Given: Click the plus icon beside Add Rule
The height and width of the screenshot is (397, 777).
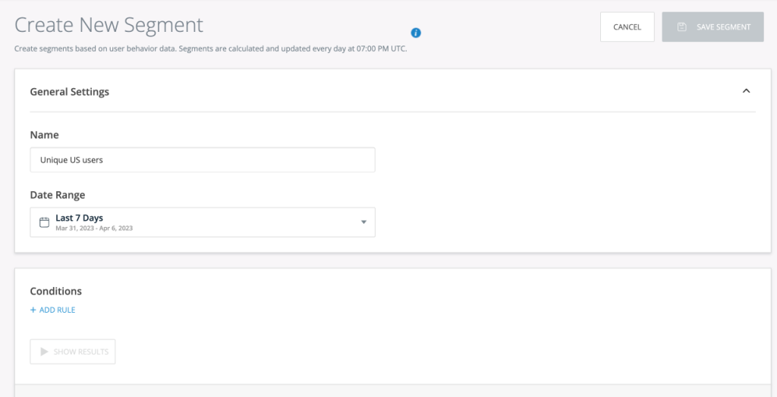Looking at the screenshot, I should coord(33,310).
